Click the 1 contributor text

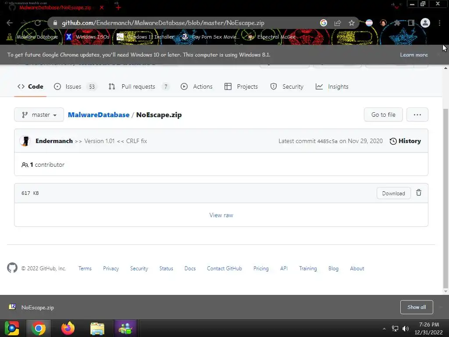43,165
